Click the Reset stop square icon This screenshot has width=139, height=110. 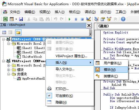point(82,19)
